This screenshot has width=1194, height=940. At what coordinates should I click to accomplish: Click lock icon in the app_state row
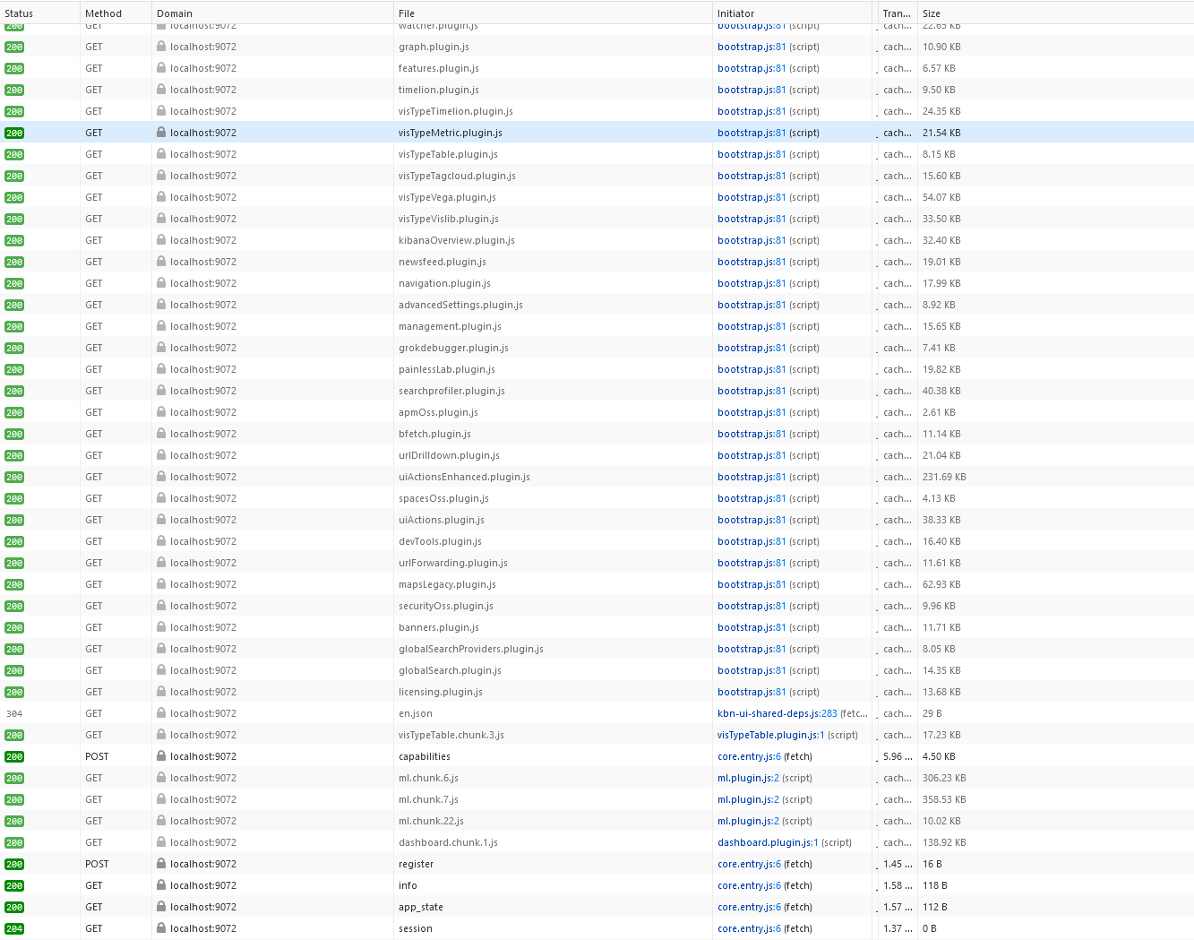161,907
